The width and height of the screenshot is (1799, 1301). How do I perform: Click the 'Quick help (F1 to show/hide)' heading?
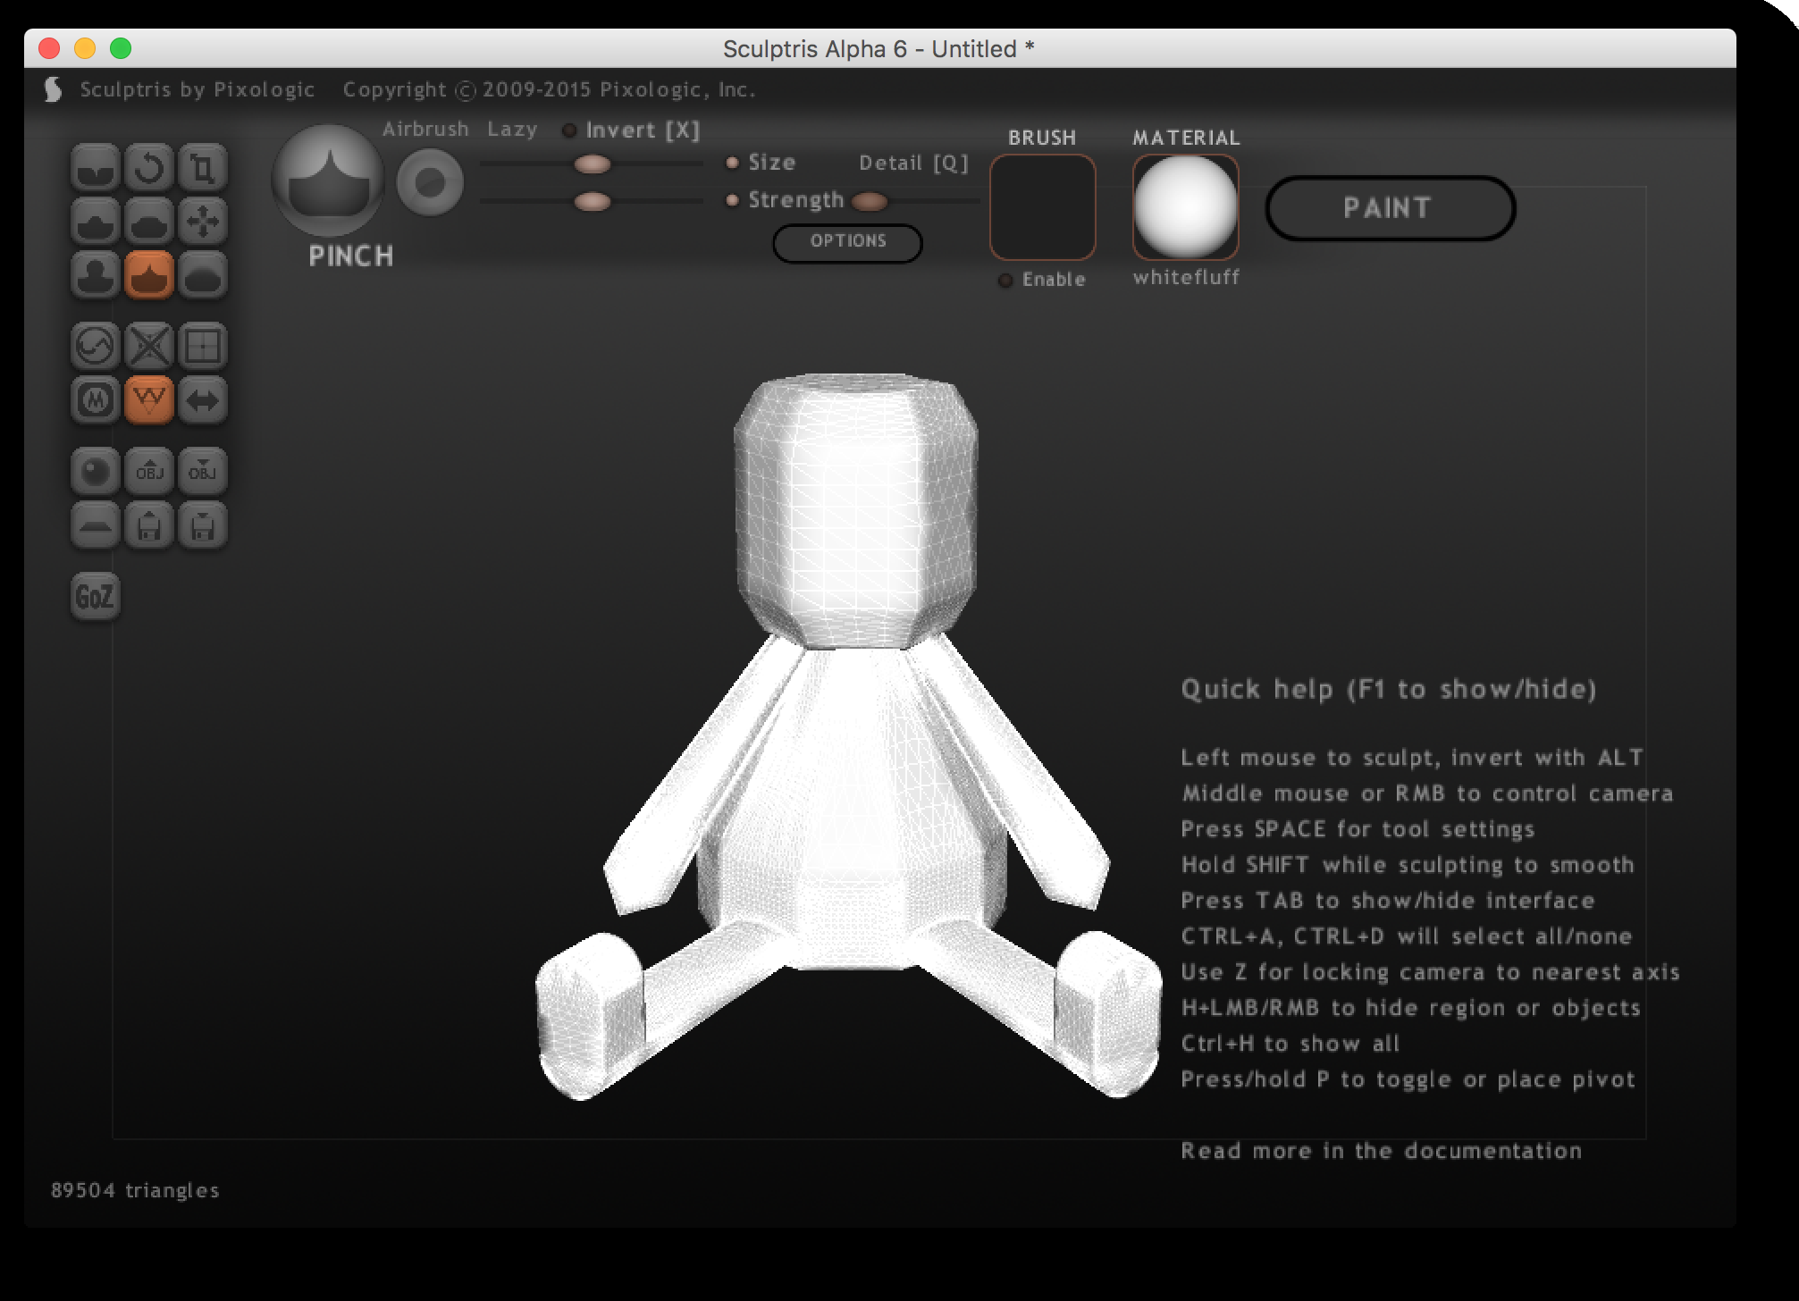pos(1389,689)
